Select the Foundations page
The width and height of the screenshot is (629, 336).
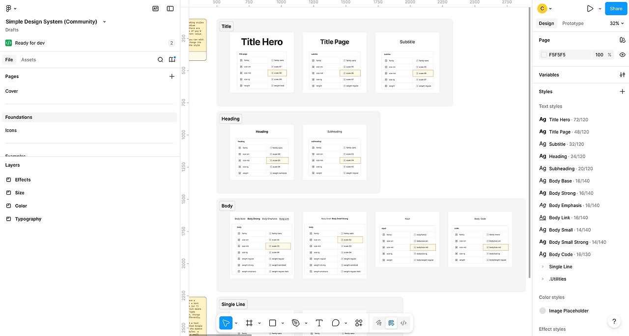88,117
